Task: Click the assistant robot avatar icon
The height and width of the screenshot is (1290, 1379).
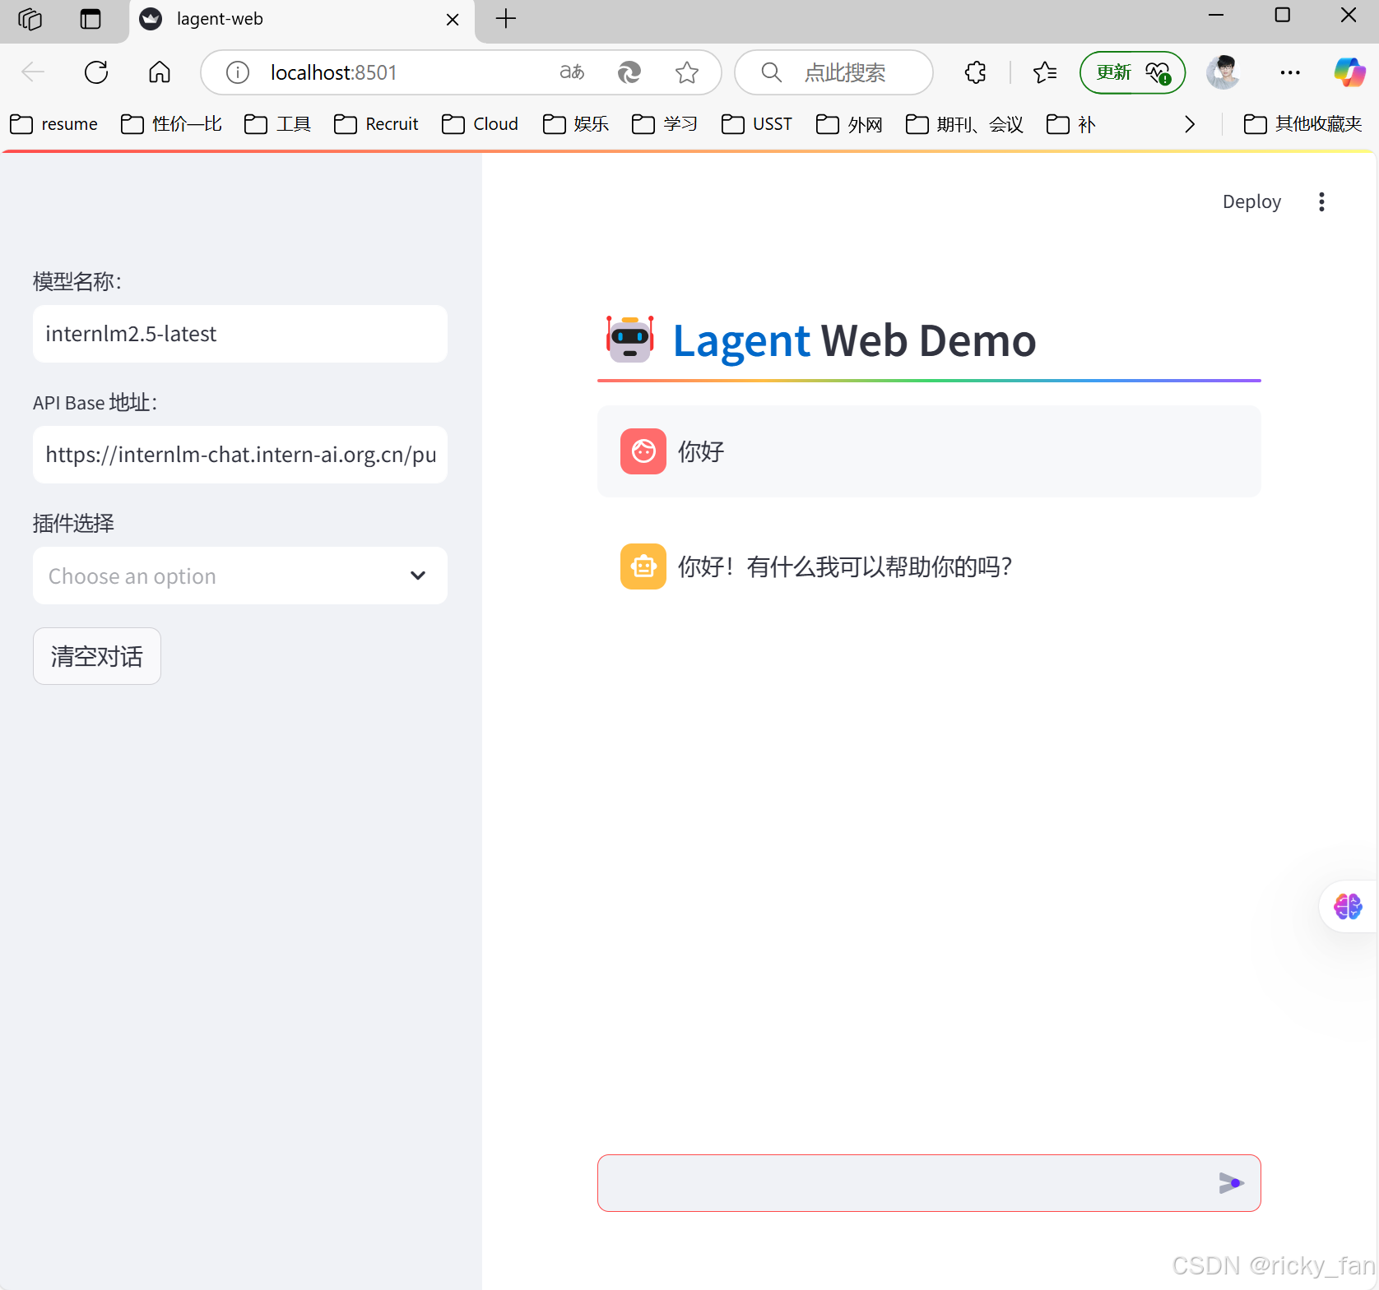Action: (643, 566)
